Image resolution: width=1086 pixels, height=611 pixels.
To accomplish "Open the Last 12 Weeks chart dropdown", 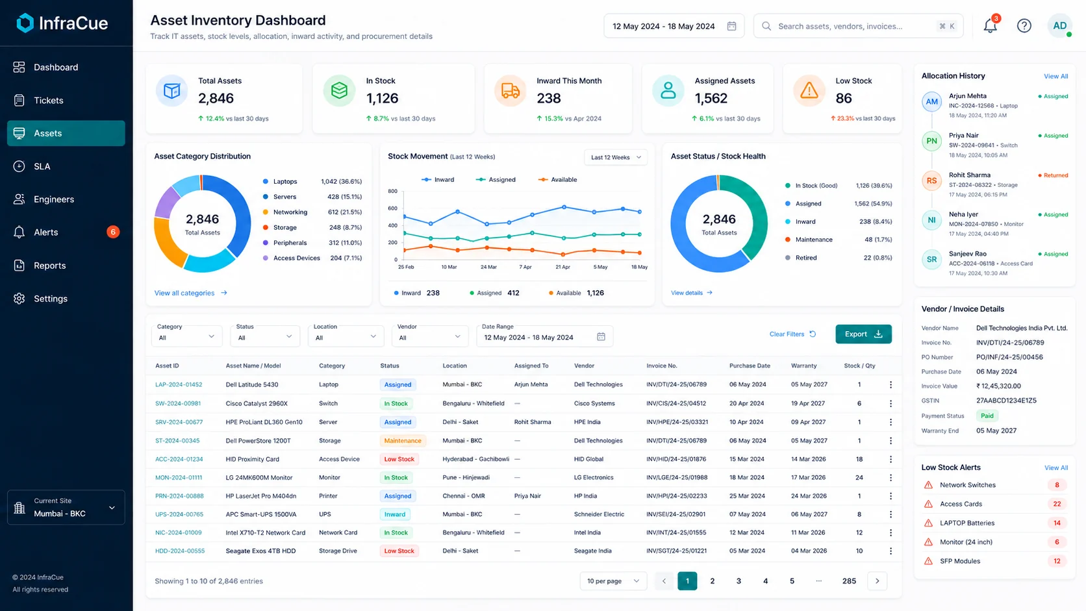I will [x=616, y=157].
